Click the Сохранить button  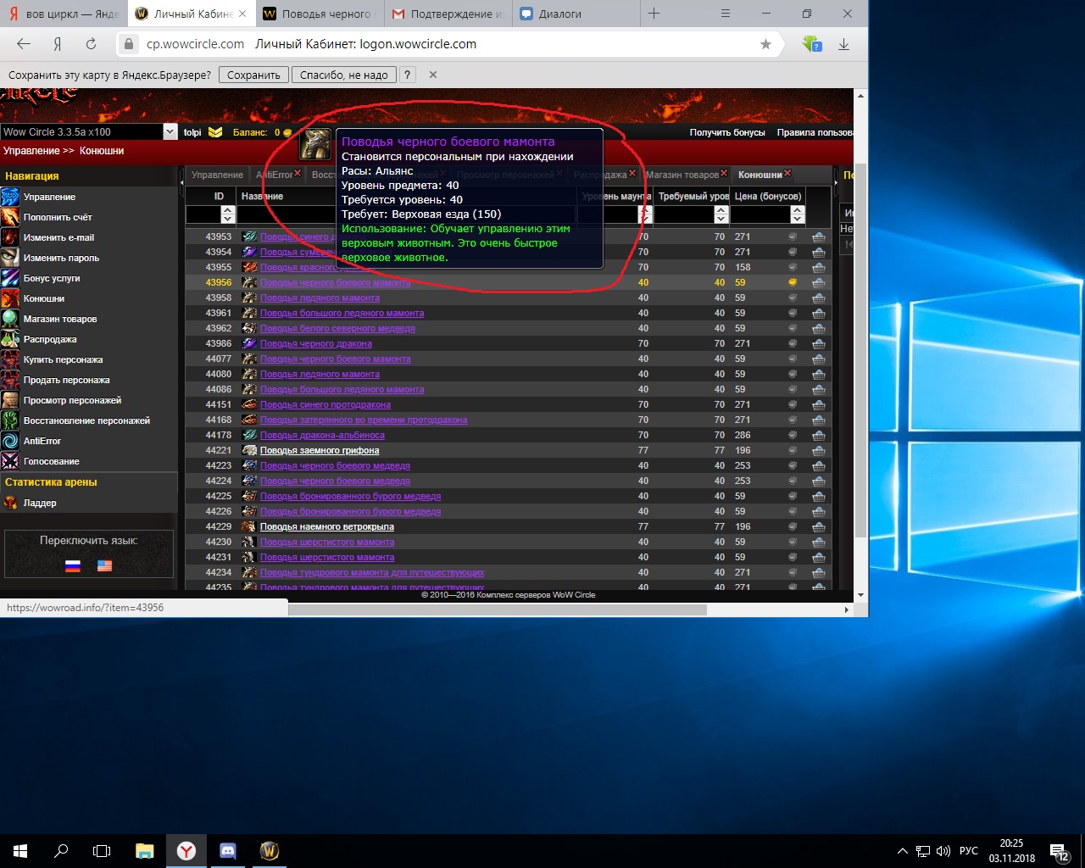[x=253, y=75]
